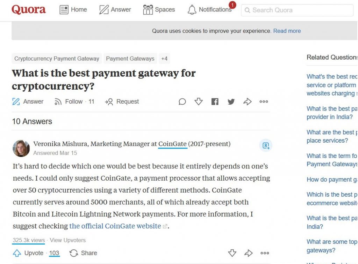Open Read more about cookies link

(287, 31)
